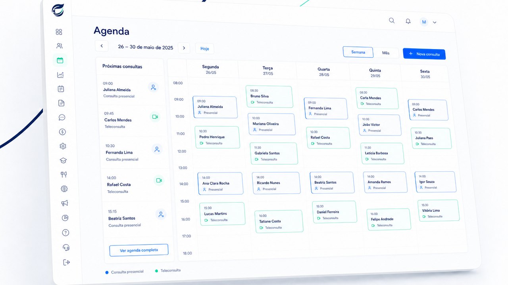The image size is (508, 285).
Task: Open Daniel Ferreira 15:30 appointment card
Action: point(334,212)
